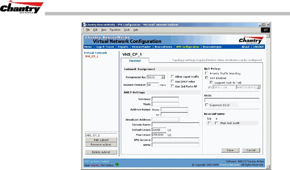
Task: Click the scrollbar down arrow
Action: click(268, 166)
